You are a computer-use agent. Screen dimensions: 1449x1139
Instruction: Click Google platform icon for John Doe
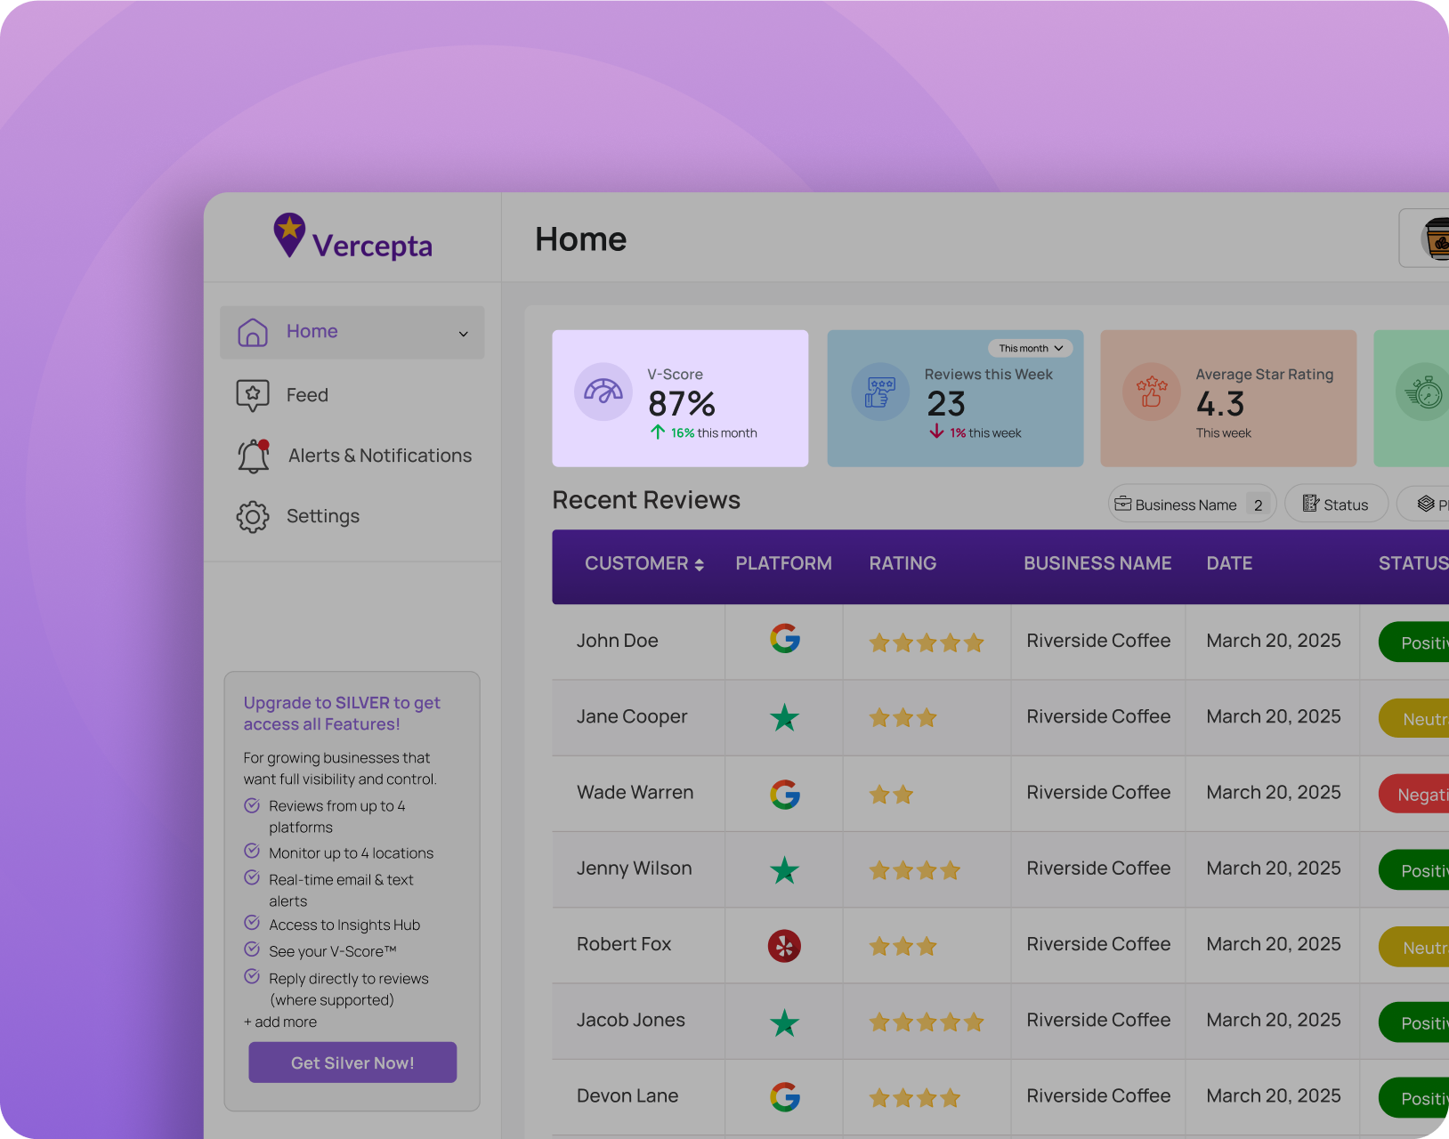pyautogui.click(x=785, y=639)
